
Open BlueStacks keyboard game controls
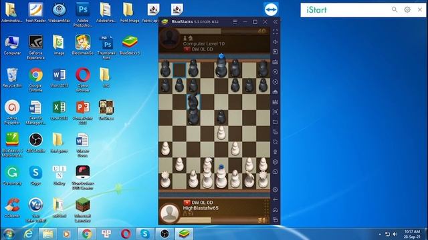click(x=275, y=62)
